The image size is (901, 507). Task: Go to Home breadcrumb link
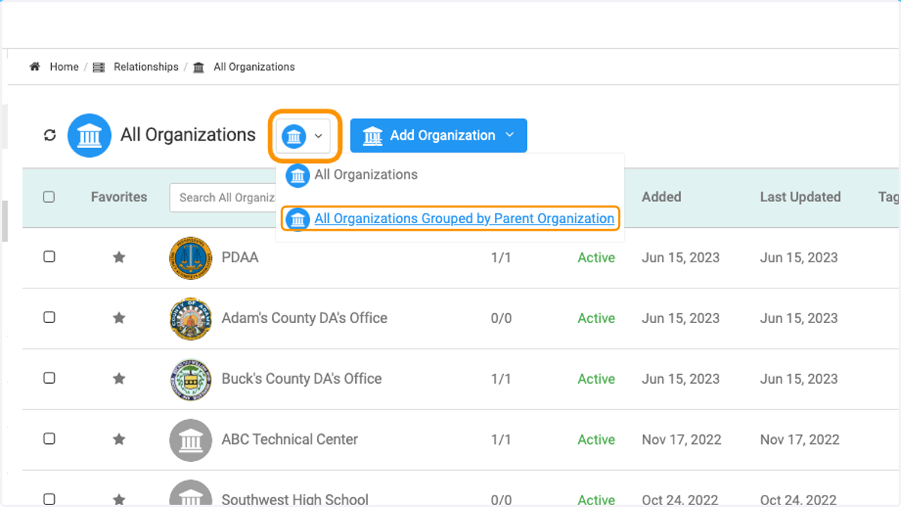click(64, 67)
